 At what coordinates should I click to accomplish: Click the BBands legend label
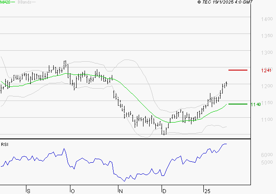pos(24,2)
